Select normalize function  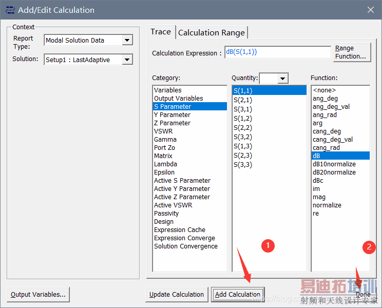(x=340, y=205)
